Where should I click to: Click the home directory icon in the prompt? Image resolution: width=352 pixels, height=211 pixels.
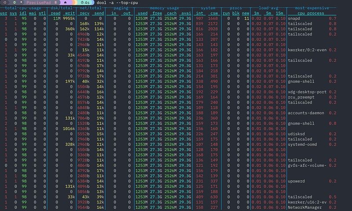[x=66, y=2]
